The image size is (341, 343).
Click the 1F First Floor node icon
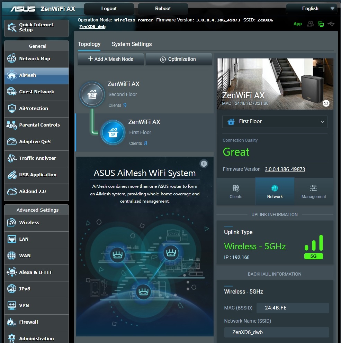tap(113, 132)
